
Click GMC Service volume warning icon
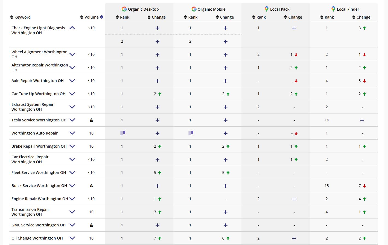pos(91,225)
